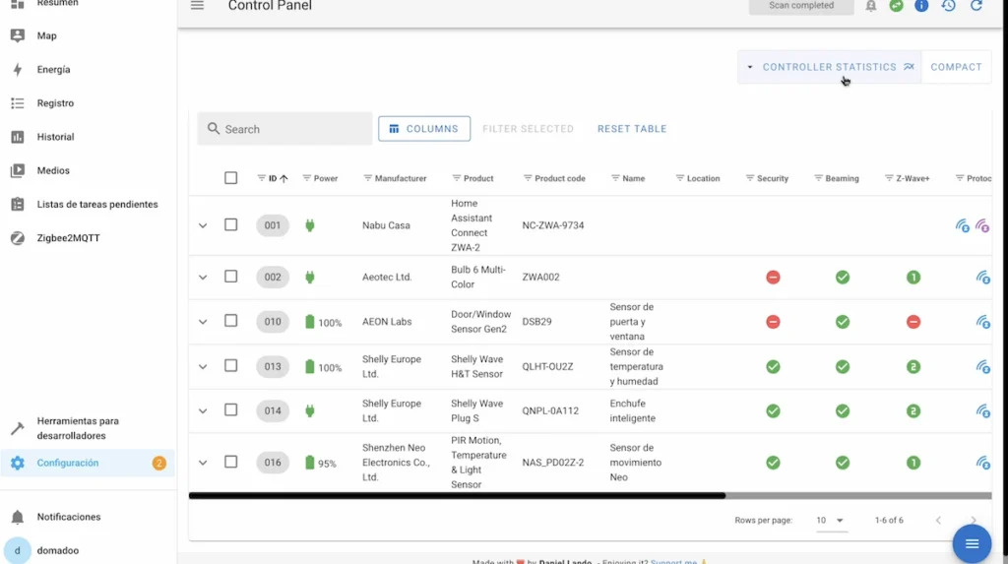Click the red Z-Wave+ icon in node 010 row
The width and height of the screenshot is (1008, 564).
913,322
